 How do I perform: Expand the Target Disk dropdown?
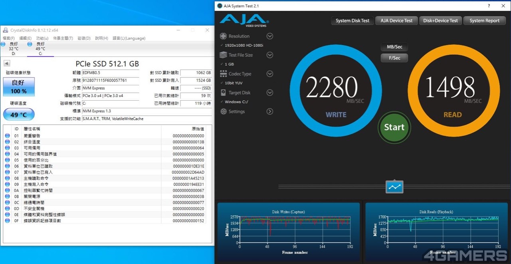270,93
